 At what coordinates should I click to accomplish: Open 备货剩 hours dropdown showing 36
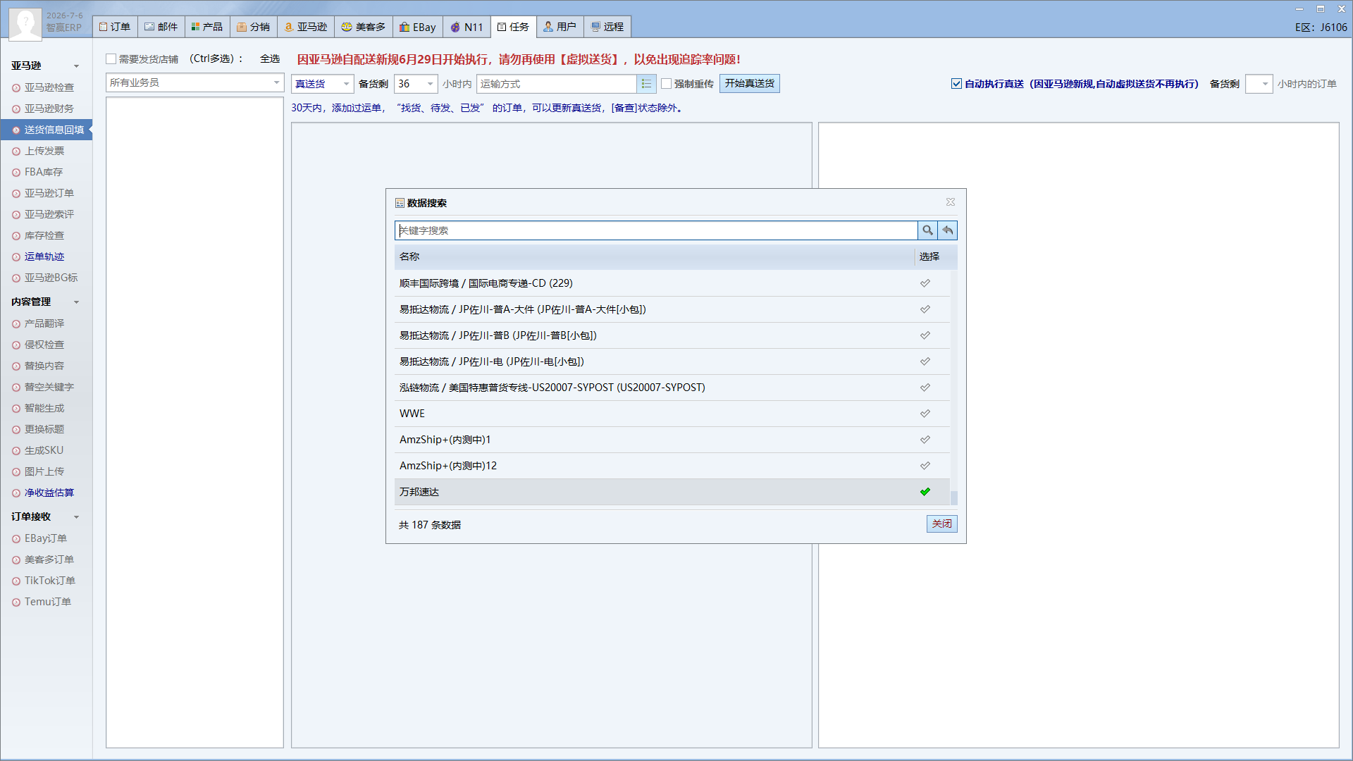[416, 84]
